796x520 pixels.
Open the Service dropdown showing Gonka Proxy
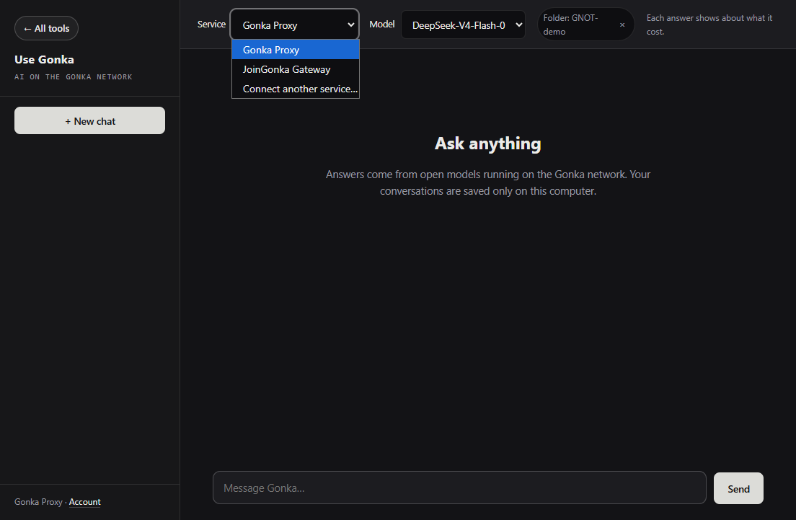pos(294,25)
